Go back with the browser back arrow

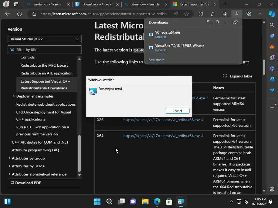click(x=7, y=14)
